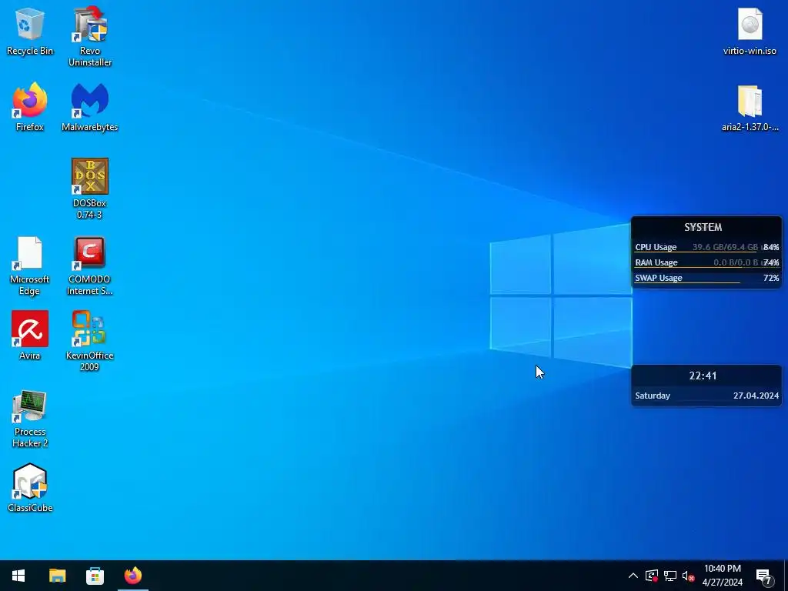Click the SWAP usage progress bar
Screen dimensions: 788x591
[687, 282]
